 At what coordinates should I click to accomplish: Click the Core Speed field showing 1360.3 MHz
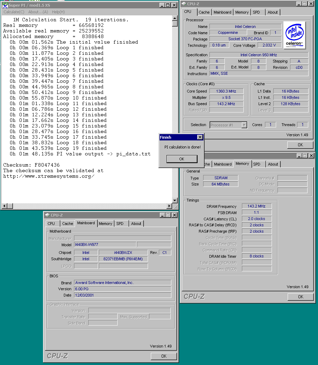tap(226, 91)
